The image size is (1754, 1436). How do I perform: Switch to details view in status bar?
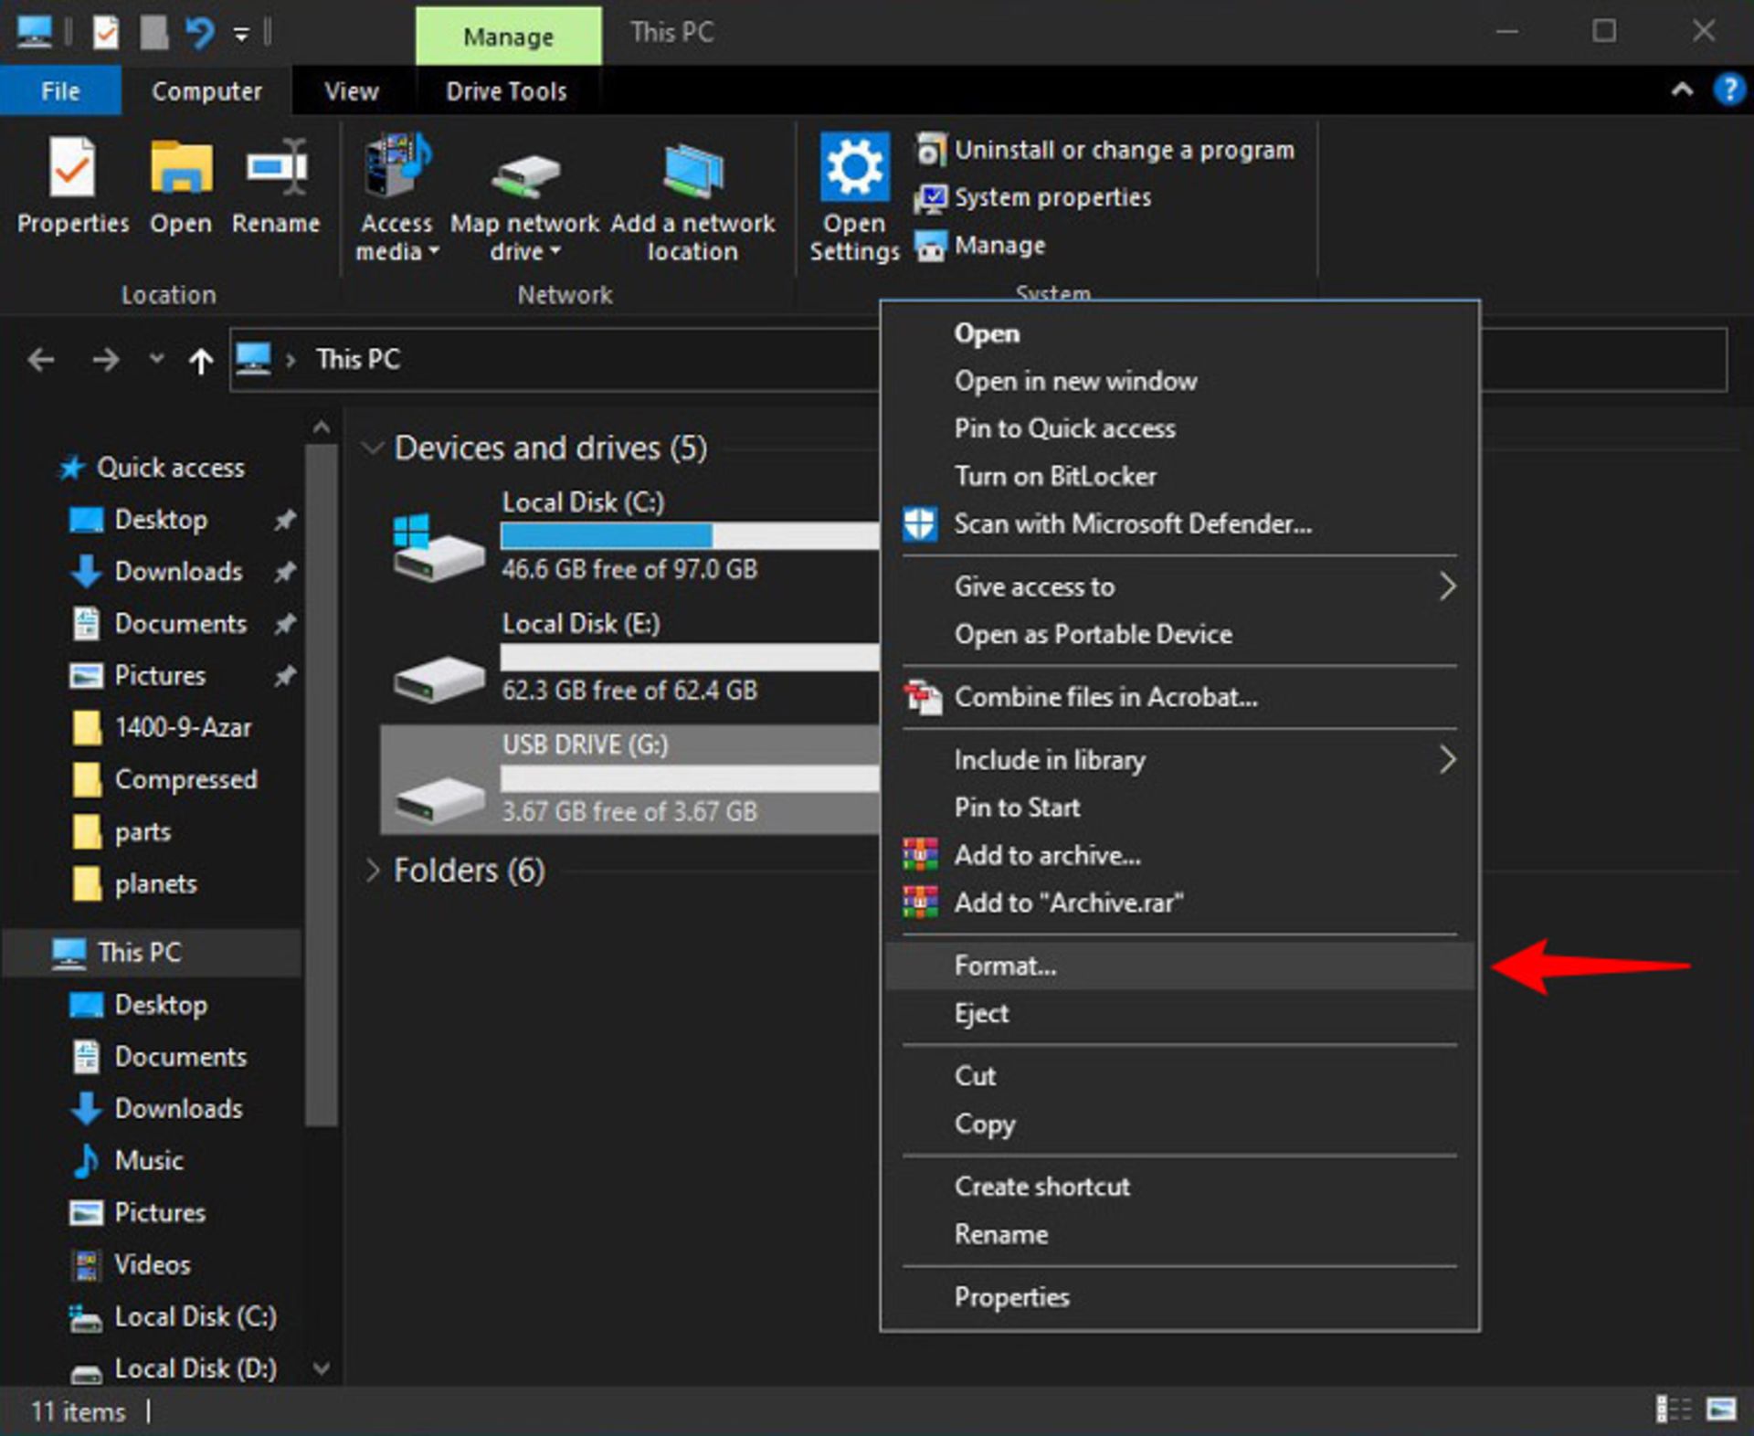[x=1674, y=1410]
